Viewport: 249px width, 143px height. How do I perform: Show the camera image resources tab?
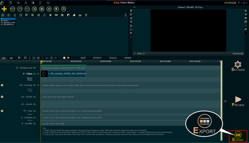pos(9,15)
